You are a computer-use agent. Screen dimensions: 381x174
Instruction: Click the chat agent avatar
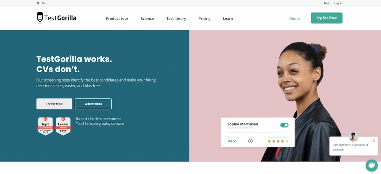(353, 137)
